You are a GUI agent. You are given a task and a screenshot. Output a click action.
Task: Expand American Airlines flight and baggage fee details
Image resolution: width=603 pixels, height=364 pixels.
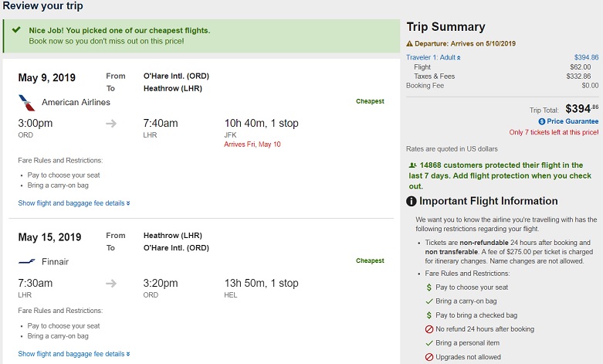click(74, 203)
